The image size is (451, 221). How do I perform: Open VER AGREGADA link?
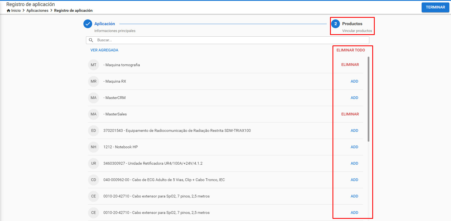(105, 50)
